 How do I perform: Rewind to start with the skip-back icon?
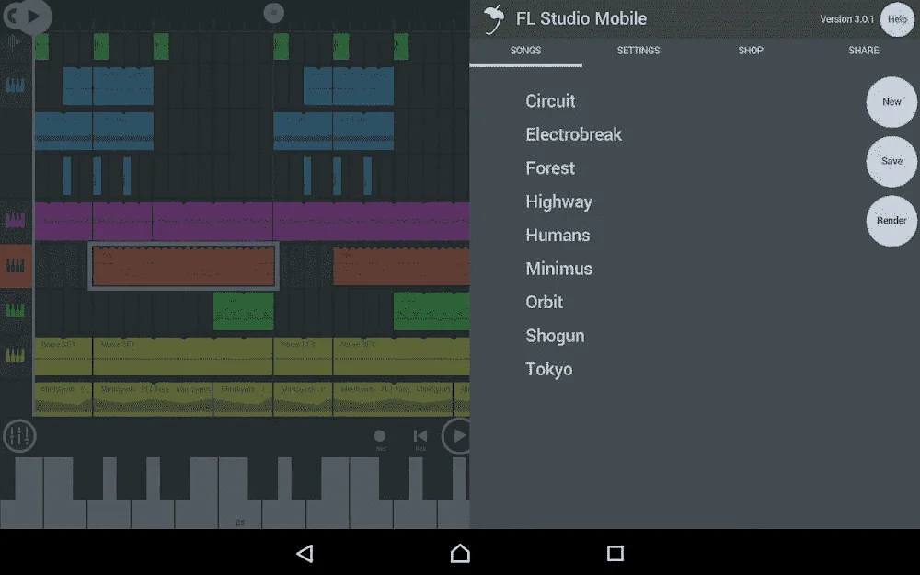pos(420,436)
